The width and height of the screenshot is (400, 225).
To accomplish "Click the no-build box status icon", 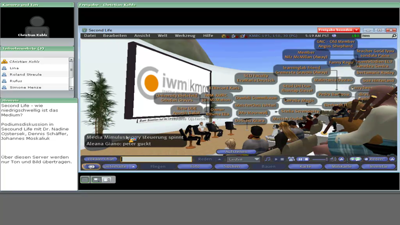I will [224, 36].
